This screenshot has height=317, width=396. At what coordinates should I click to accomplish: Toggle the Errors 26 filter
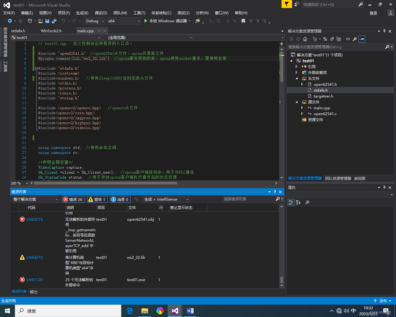[x=73, y=199]
